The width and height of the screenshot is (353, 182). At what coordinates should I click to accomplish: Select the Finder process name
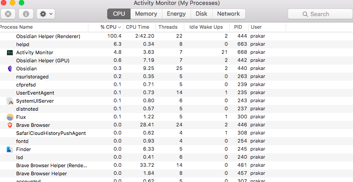click(23, 149)
